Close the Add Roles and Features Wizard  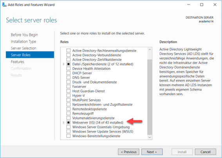pos(215,5)
